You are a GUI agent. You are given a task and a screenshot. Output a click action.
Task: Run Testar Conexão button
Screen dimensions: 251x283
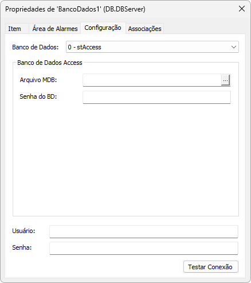point(210,267)
